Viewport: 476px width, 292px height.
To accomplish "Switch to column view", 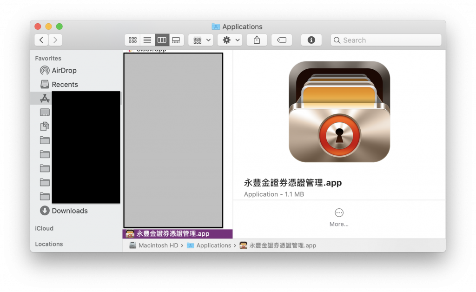I will (162, 40).
